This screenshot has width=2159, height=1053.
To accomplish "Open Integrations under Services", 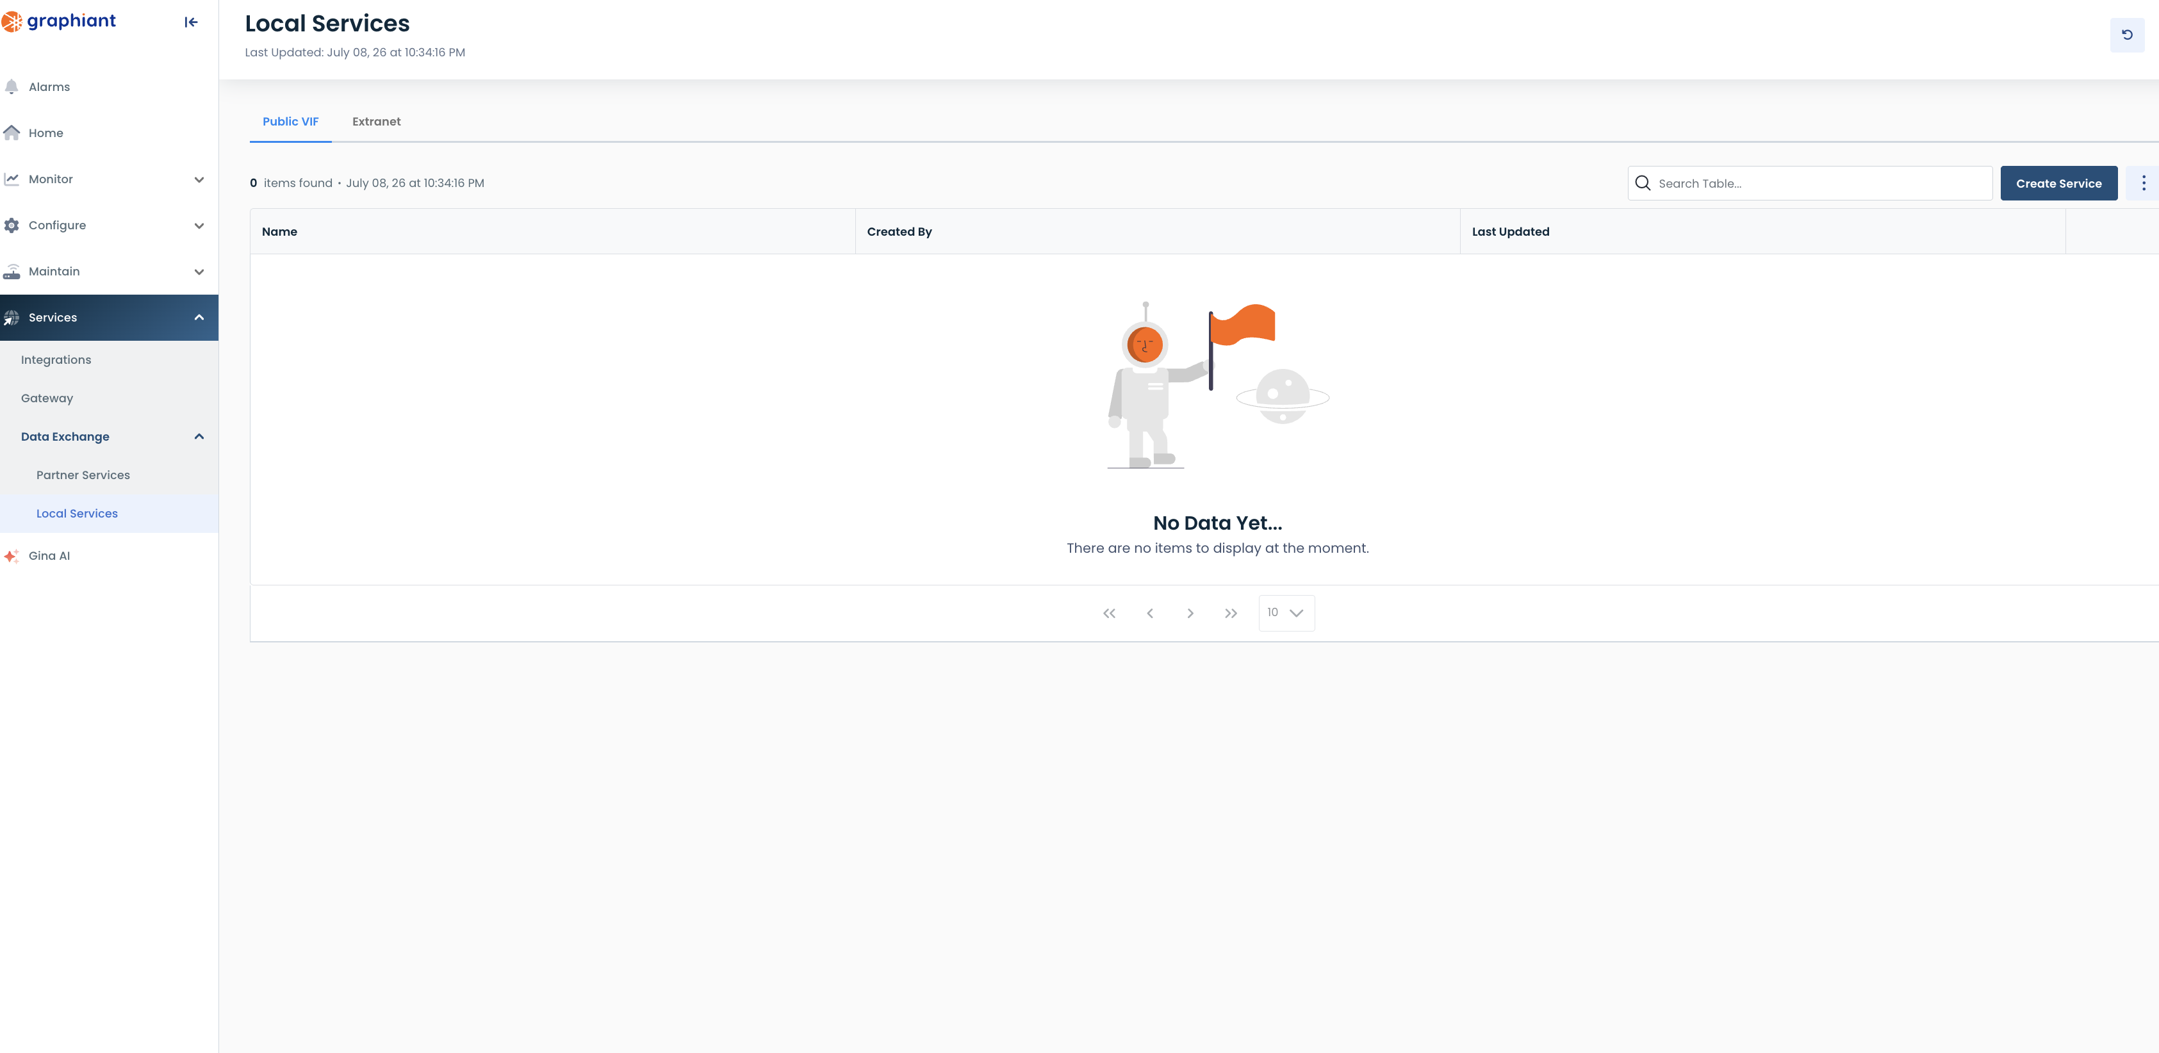I will 109,360.
